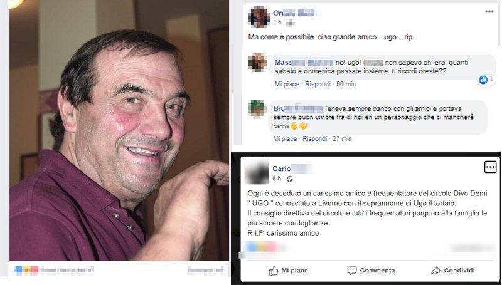The image size is (502, 285).
Task: Click the speech bubble Commenta icon
Action: pyautogui.click(x=352, y=271)
